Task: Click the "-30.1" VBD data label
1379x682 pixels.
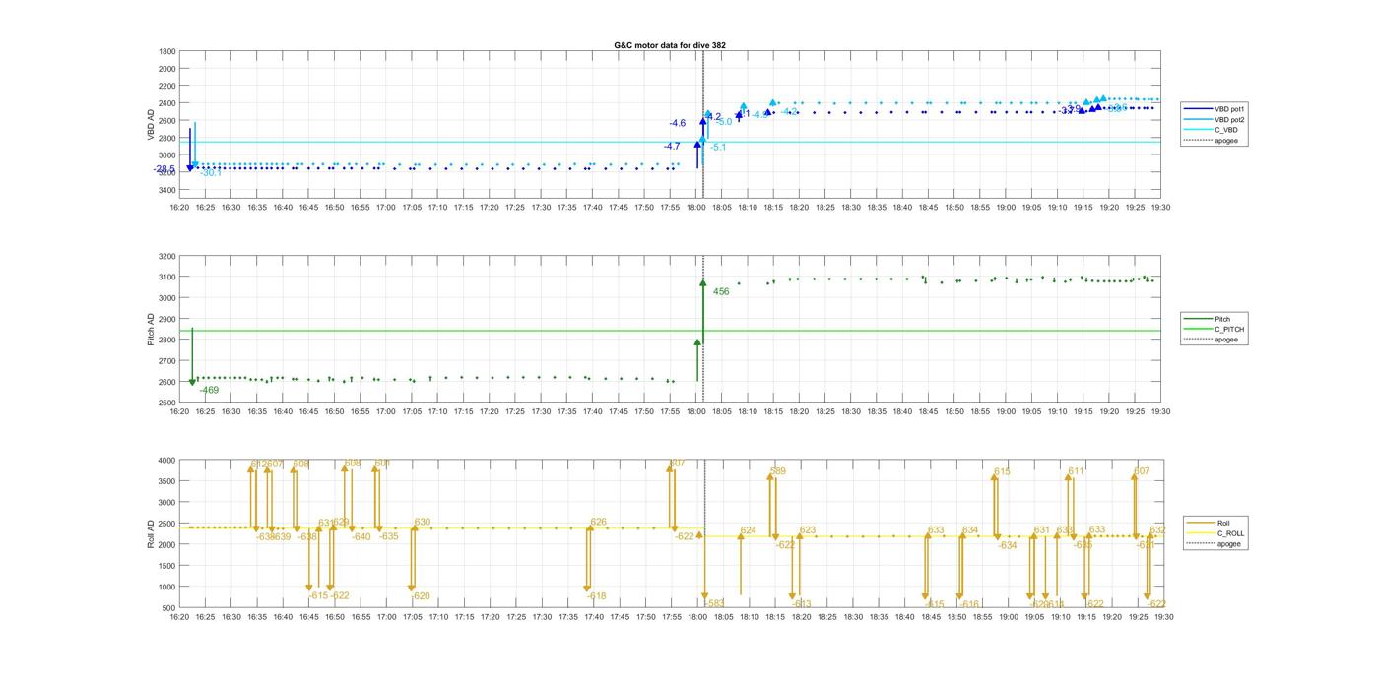Action: [211, 173]
